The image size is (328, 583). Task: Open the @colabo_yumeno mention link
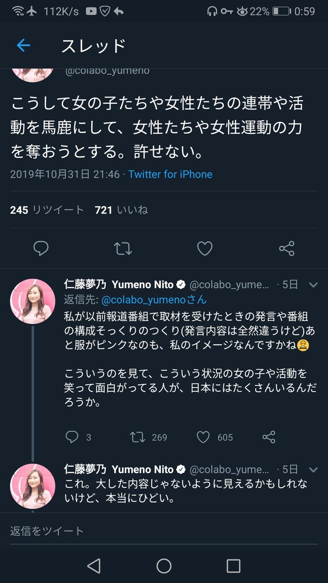[x=154, y=300]
